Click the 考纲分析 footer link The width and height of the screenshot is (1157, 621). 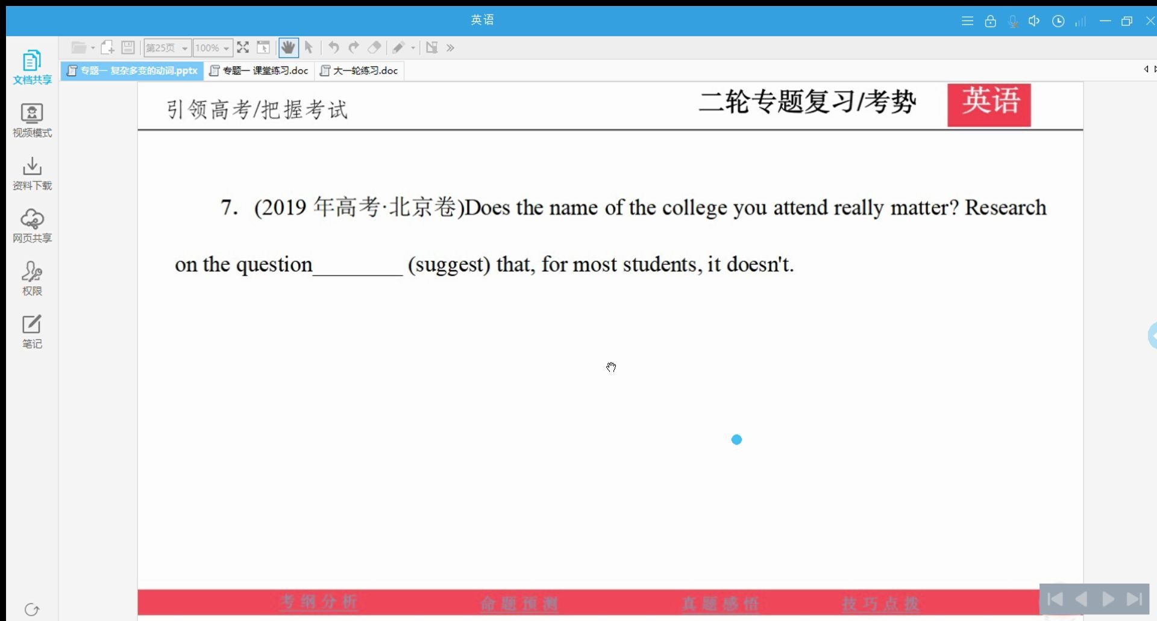[x=319, y=602]
